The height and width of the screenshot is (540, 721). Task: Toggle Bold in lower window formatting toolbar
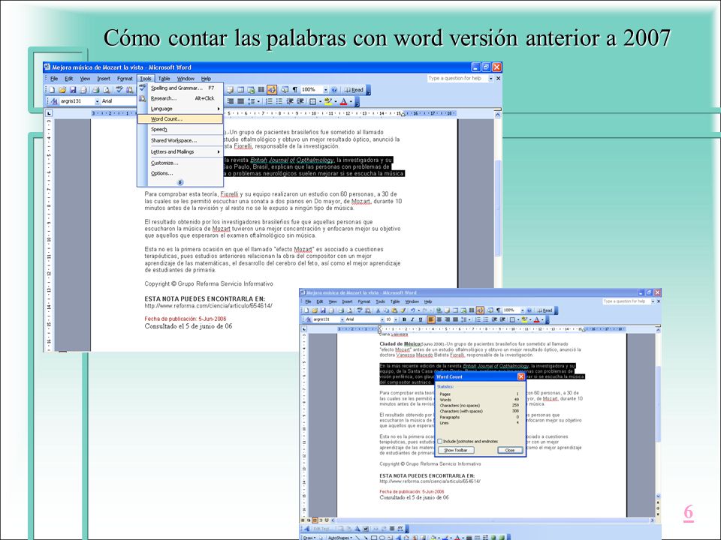404,319
